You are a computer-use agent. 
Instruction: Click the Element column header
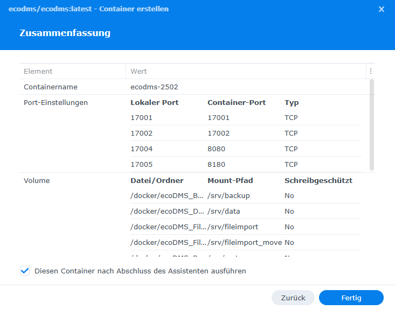click(38, 71)
